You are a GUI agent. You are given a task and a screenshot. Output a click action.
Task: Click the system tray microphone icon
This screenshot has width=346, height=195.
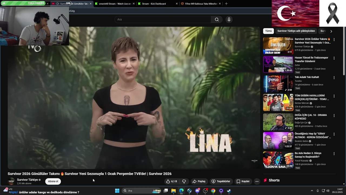coord(318,191)
